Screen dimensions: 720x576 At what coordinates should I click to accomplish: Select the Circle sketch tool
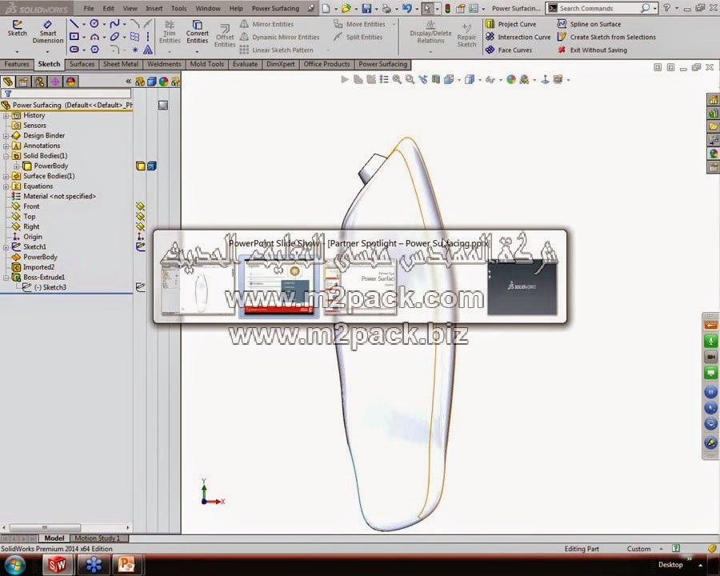(x=94, y=24)
